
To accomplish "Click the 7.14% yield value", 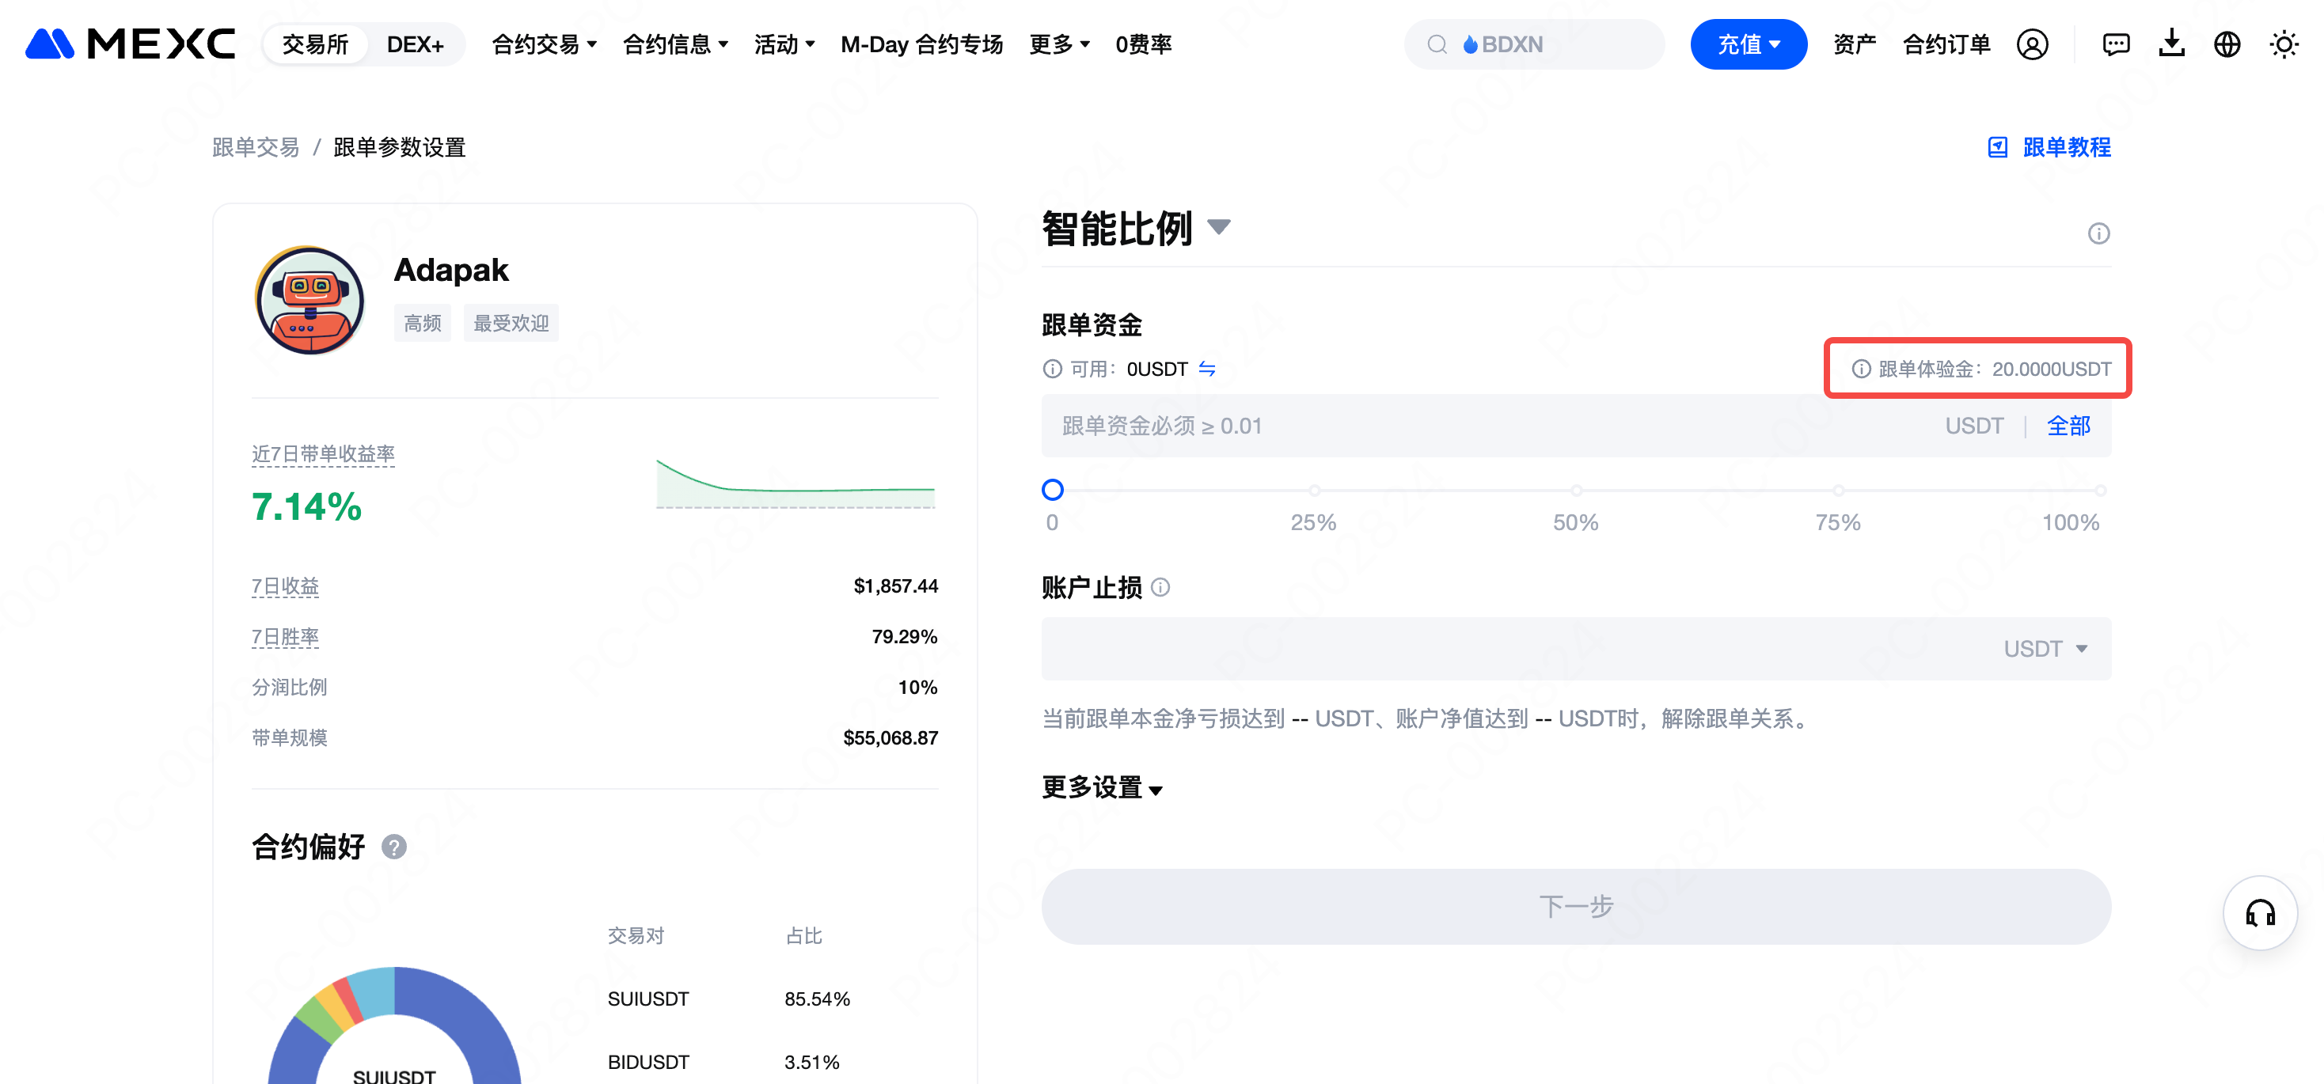I will coord(307,507).
